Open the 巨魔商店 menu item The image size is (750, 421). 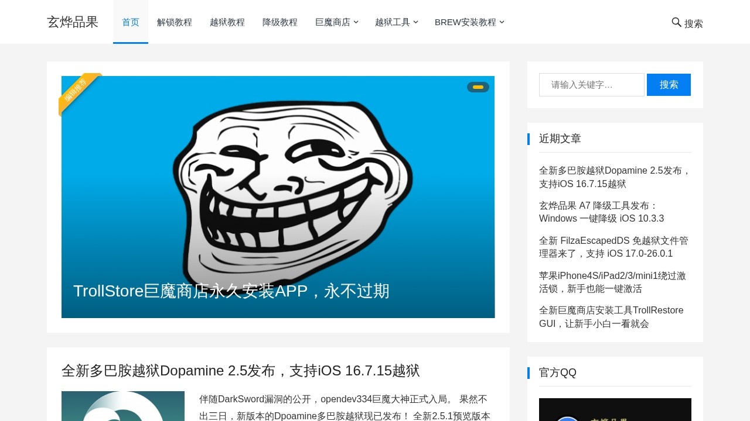pos(333,22)
